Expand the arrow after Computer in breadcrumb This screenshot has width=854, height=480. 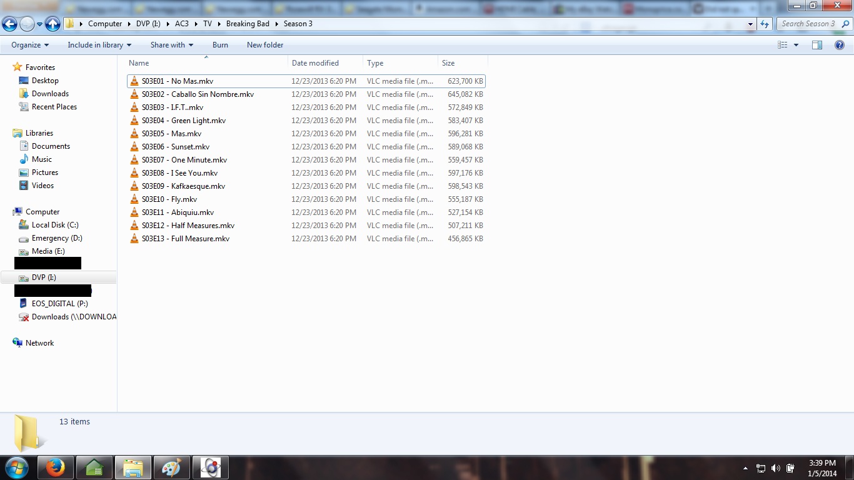tap(129, 24)
